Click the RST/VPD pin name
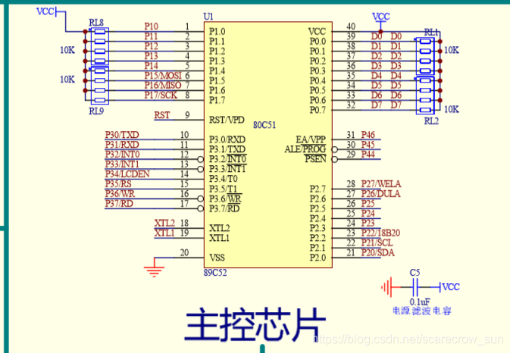 tap(227, 120)
